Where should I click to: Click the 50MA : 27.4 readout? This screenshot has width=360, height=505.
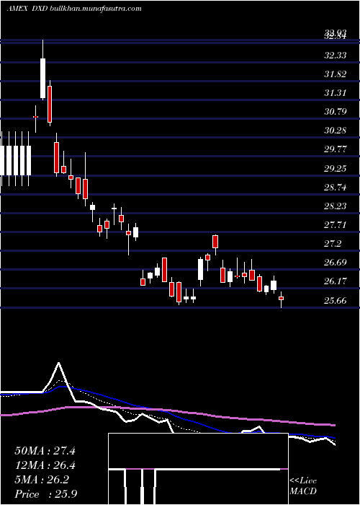[x=45, y=451]
